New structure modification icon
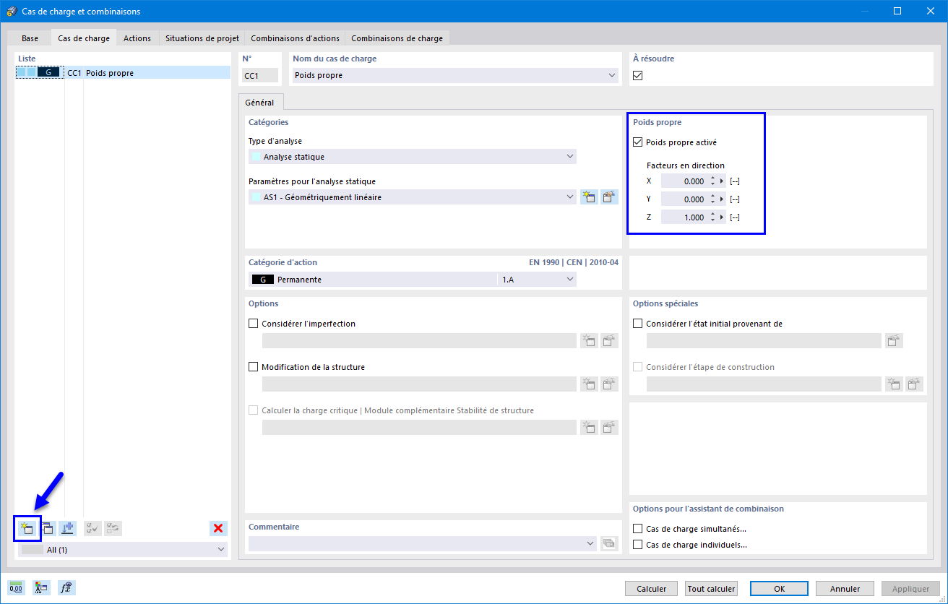This screenshot has height=604, width=948. click(589, 384)
